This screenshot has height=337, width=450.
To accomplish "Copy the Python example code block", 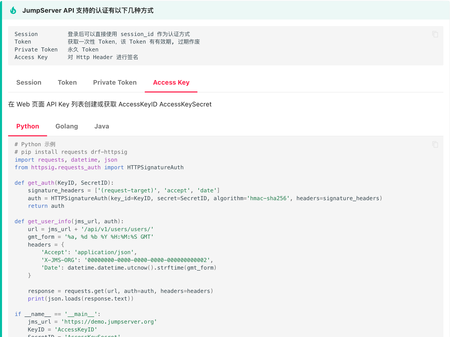I will coord(435,144).
